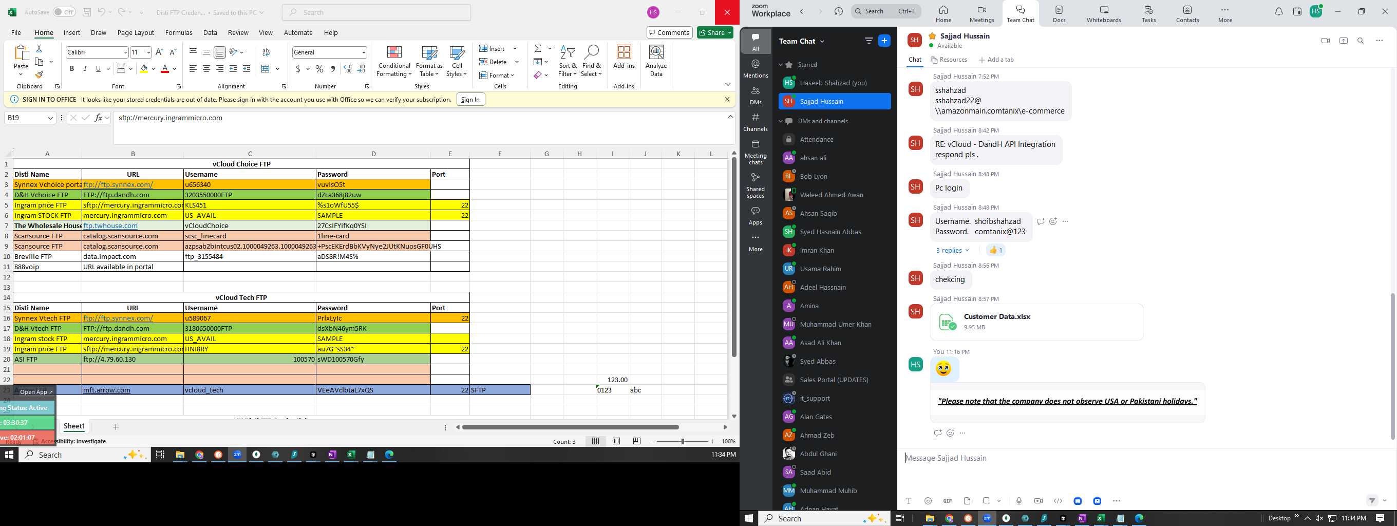Click Sign In on Office notification bar

point(470,99)
